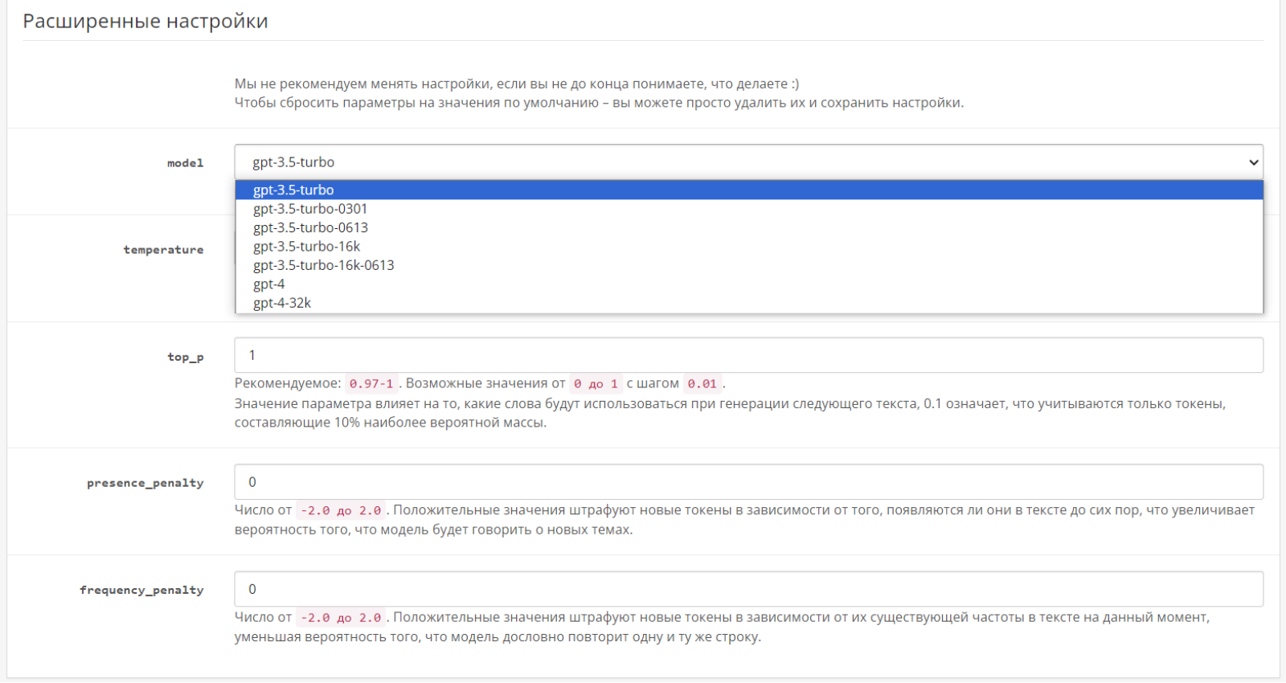Click the frequency_penalty input field

[749, 589]
